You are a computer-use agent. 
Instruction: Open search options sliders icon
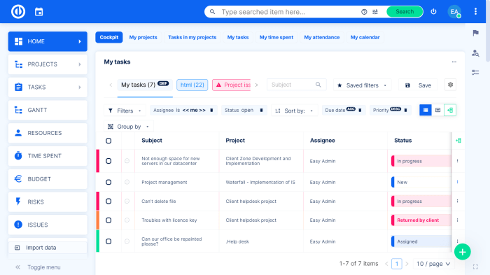(375, 12)
